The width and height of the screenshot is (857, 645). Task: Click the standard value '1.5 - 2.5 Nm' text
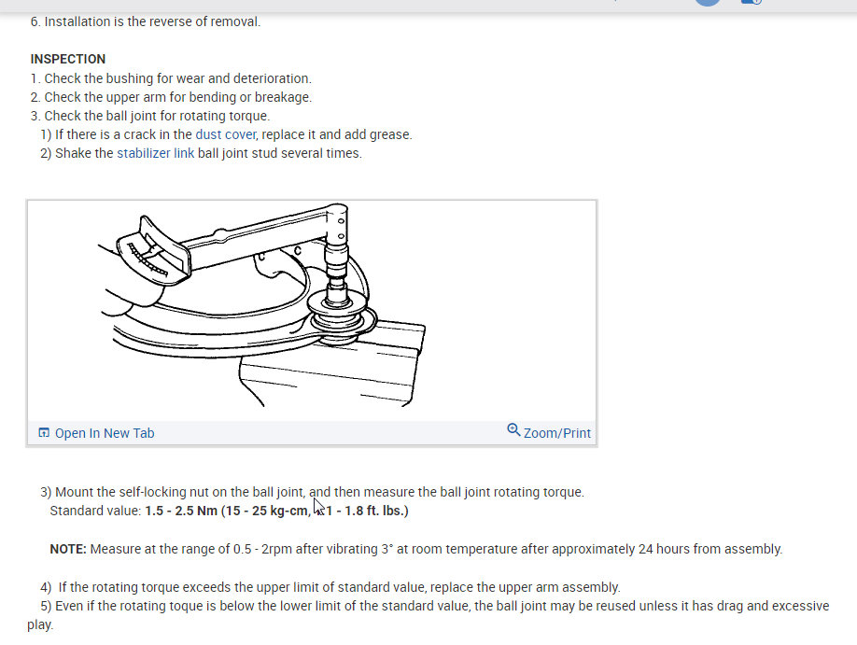pyautogui.click(x=181, y=511)
